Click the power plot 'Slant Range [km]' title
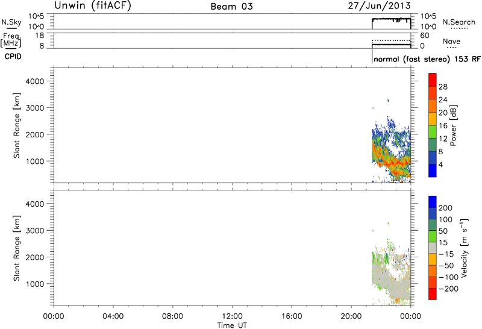 tap(17, 125)
